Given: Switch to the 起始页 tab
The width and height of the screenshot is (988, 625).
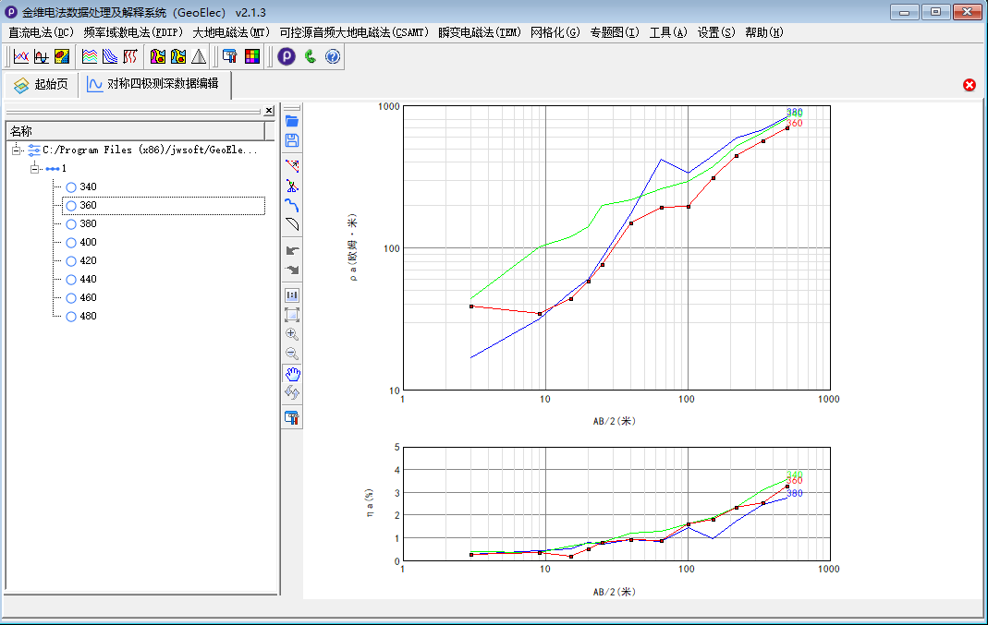Looking at the screenshot, I should (42, 84).
